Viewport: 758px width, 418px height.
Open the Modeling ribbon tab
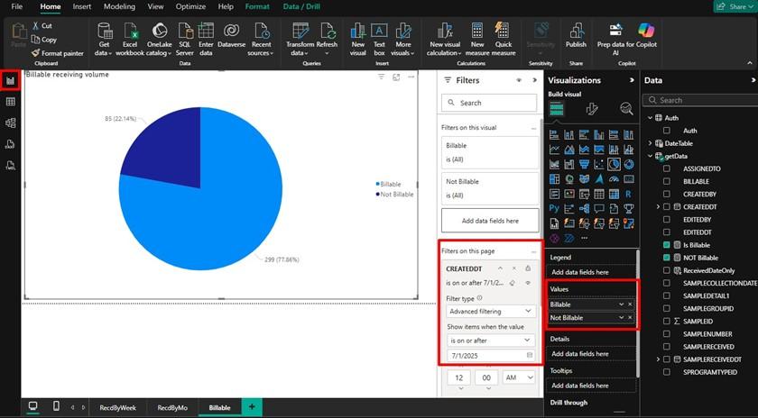(119, 6)
